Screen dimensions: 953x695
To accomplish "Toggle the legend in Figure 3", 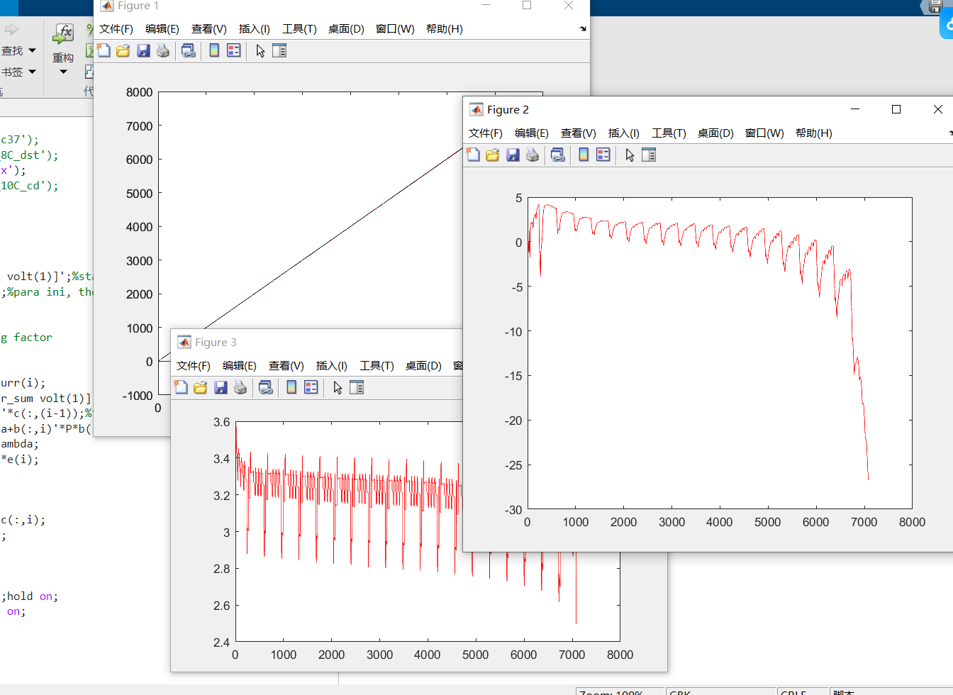I will (x=311, y=387).
